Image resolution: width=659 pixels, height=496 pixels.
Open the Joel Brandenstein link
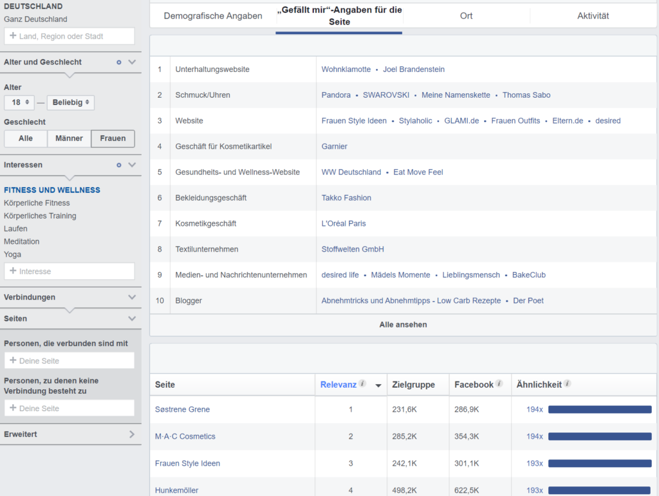coord(414,69)
